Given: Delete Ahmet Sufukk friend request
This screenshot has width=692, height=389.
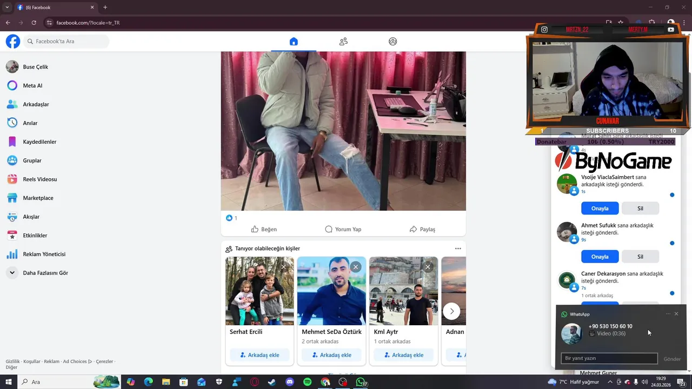Looking at the screenshot, I should tap(640, 257).
